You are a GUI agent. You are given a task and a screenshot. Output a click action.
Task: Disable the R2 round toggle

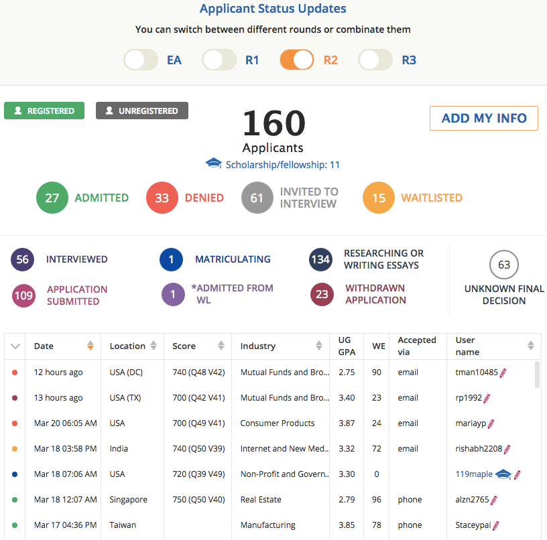coord(297,60)
